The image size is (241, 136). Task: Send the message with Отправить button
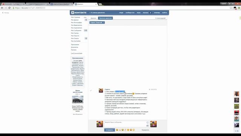pos(110,130)
